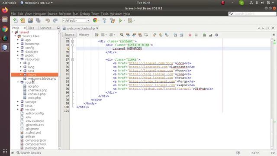277x156 pixels.
Task: Select the welcome.blade.php editor tab
Action: coord(81,28)
